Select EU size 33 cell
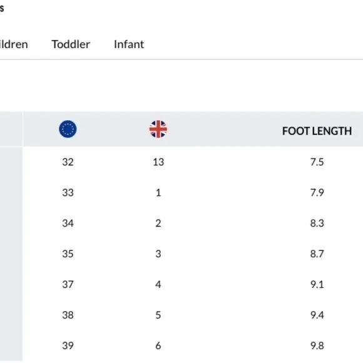The image size is (363, 363). pos(68,193)
